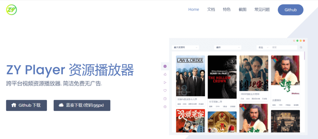Viewport: 318px width, 139px height.
Task: Open the 文档 nav item
Action: [211, 10]
